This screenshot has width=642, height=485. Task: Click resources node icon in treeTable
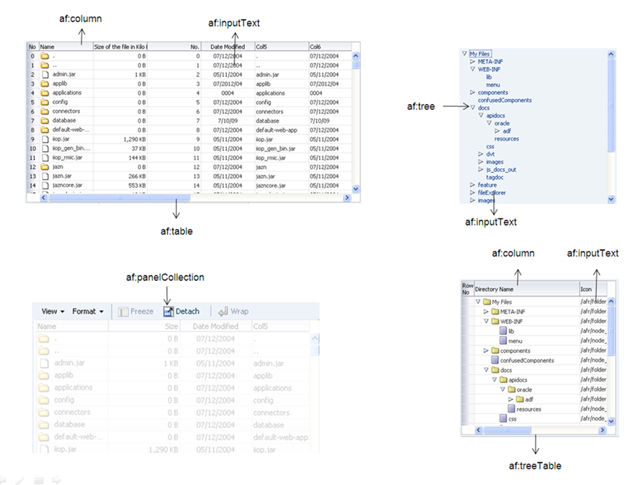click(511, 409)
